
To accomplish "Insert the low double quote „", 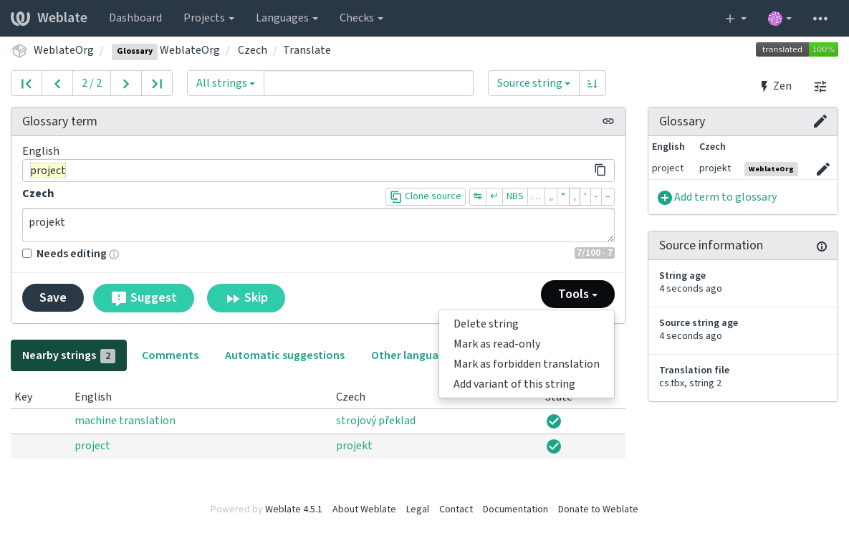I will click(551, 196).
